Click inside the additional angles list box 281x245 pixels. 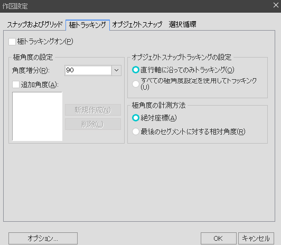tap(38, 116)
